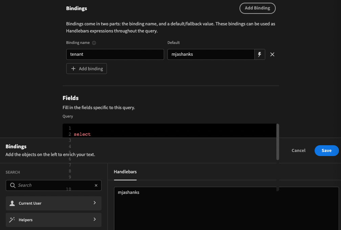
Task: Click the lightning bolt next to the Default field
Action: pos(259,54)
